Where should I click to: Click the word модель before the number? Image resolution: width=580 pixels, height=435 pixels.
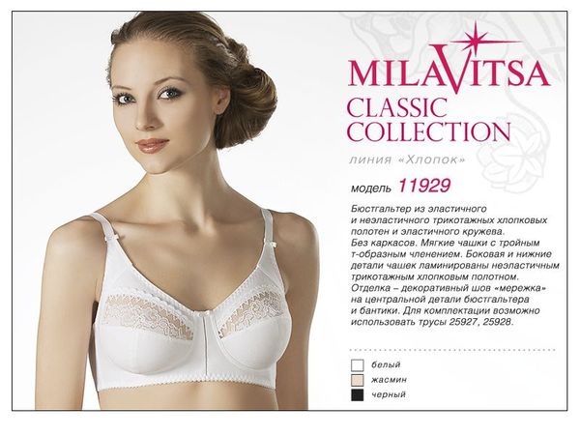click(x=370, y=188)
